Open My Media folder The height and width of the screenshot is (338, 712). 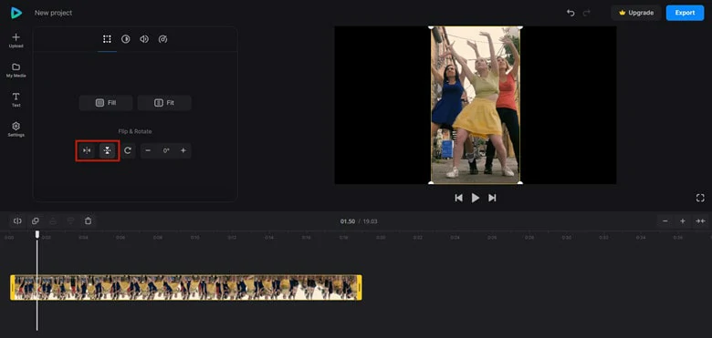tap(16, 70)
